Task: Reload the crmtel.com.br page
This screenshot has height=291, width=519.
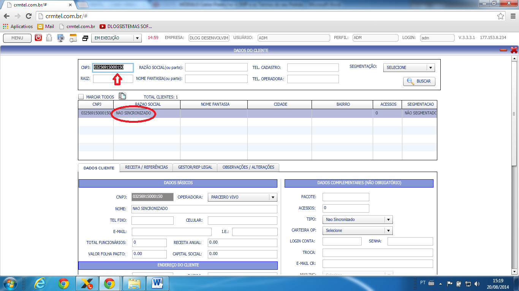Action: (28, 16)
